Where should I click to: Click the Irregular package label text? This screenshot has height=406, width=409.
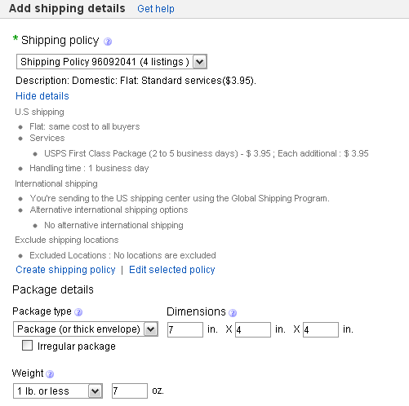pos(77,346)
